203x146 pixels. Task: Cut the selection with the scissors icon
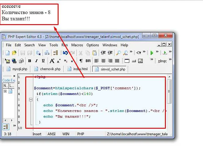click(x=81, y=53)
